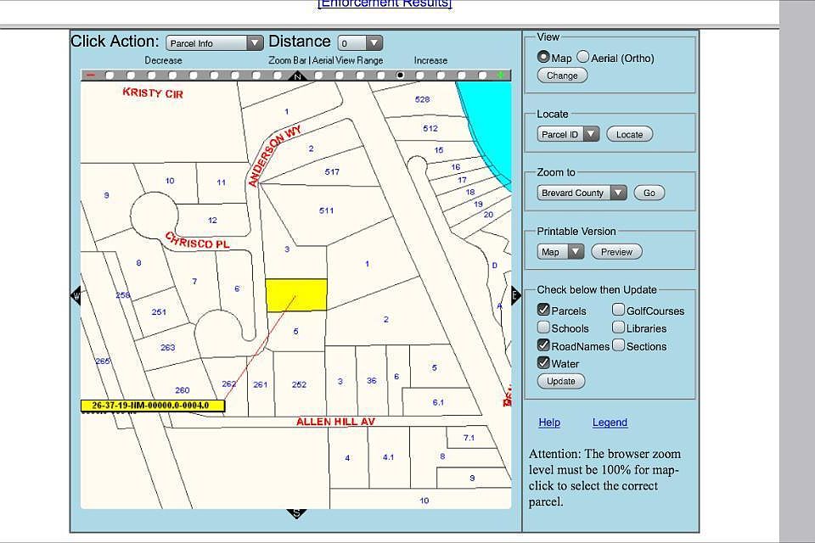The width and height of the screenshot is (815, 543).
Task: Select the first zoom bar level dot
Action: 110,76
